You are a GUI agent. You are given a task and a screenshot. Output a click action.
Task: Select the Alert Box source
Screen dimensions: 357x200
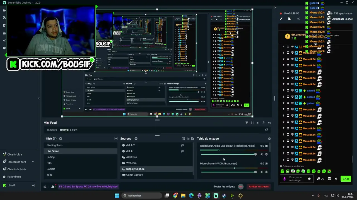(156, 157)
